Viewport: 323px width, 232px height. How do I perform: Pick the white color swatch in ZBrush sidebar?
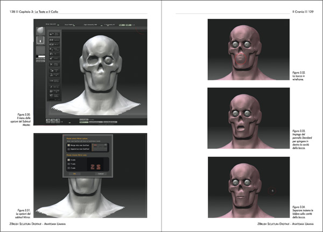click(x=42, y=56)
